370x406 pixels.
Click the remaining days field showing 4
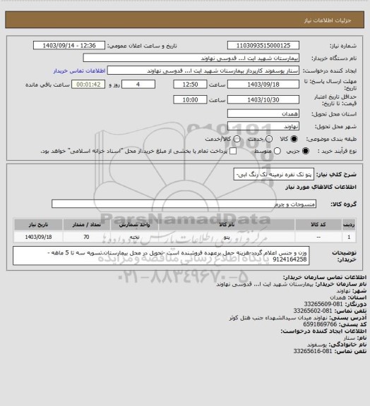(x=138, y=85)
